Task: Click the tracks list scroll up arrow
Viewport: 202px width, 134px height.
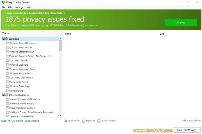Action: [61, 39]
